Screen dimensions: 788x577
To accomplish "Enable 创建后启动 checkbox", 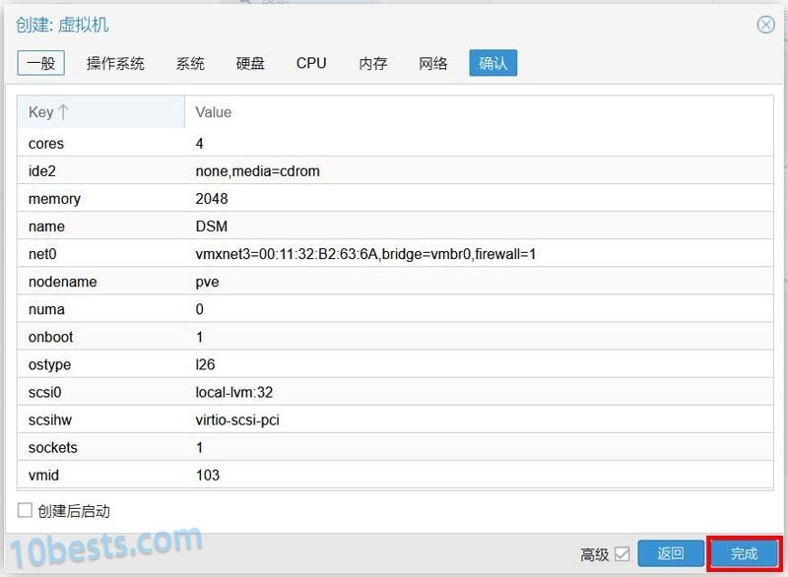I will point(25,510).
